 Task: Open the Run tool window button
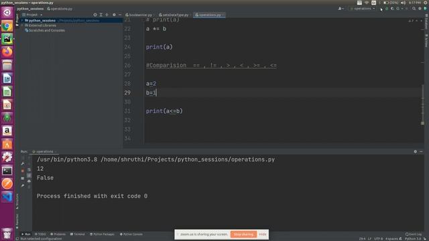pyautogui.click(x=26, y=234)
